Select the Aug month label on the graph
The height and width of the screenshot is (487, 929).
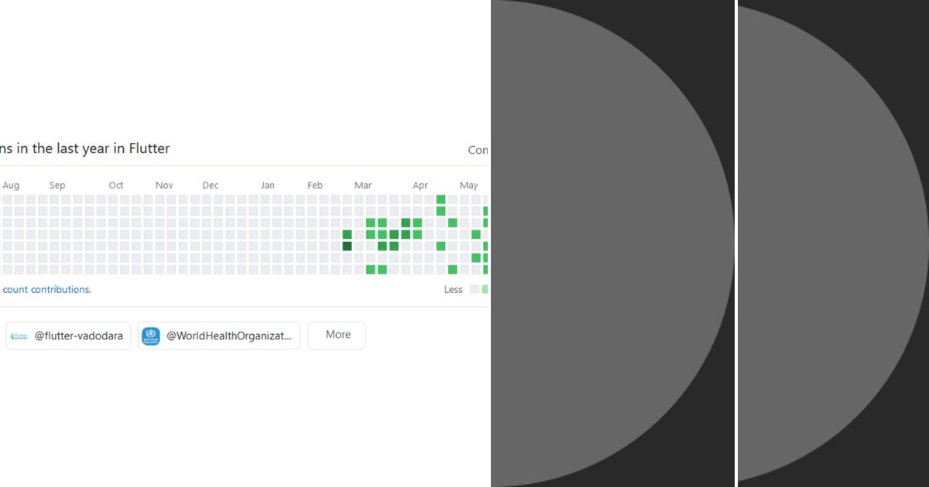click(x=11, y=185)
